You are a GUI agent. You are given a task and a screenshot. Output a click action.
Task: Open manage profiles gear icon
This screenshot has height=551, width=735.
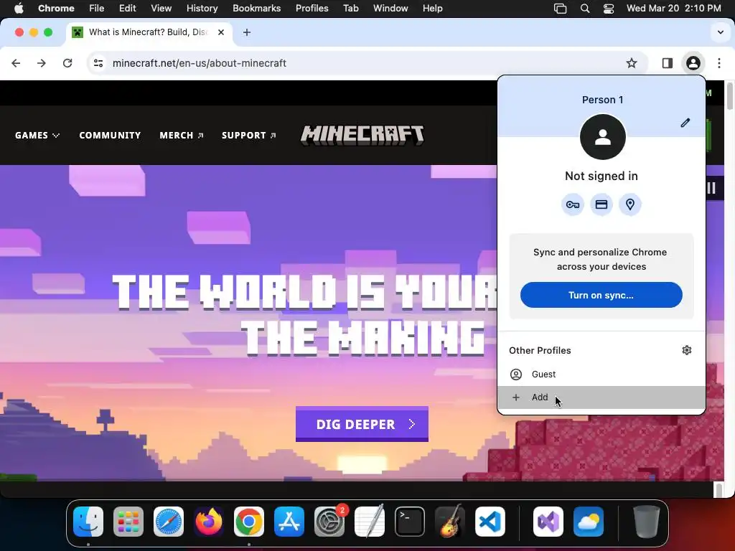[687, 350]
